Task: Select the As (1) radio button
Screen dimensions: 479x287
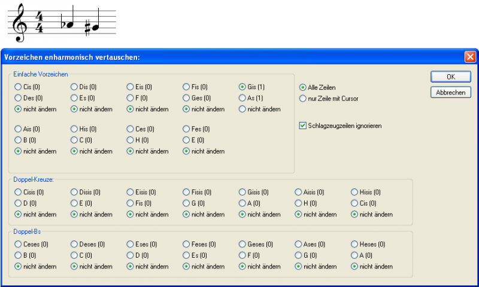Action: pyautogui.click(x=242, y=98)
